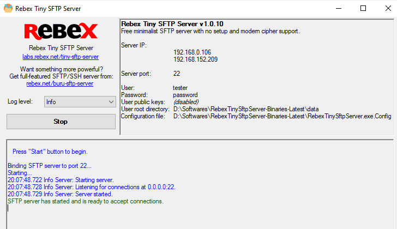Image resolution: width=397 pixels, height=229 pixels.
Task: Open the rebex.net/buru-sftp-server link
Action: click(60, 83)
